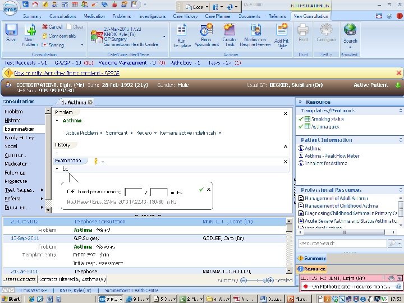Screen dimensions: 404x303
Task: Collapse the Resource panel chevron
Action: [x=300, y=102]
